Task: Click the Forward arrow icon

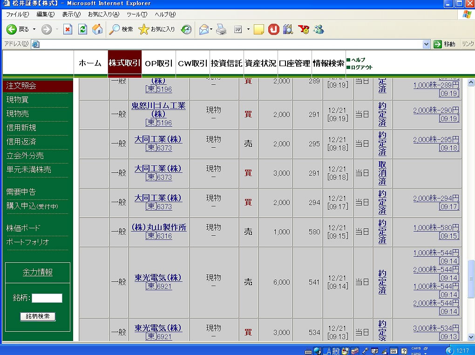Action: tap(47, 29)
